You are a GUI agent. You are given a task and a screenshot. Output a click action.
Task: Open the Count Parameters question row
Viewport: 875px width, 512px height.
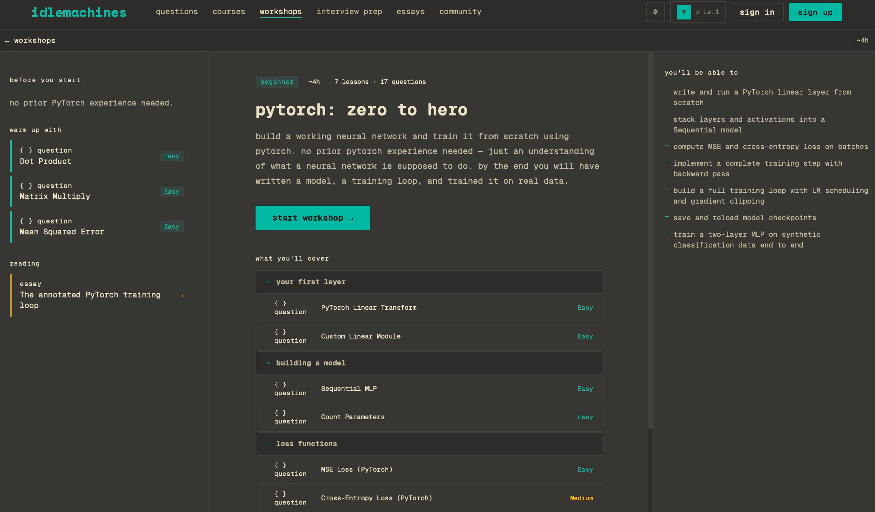point(429,417)
